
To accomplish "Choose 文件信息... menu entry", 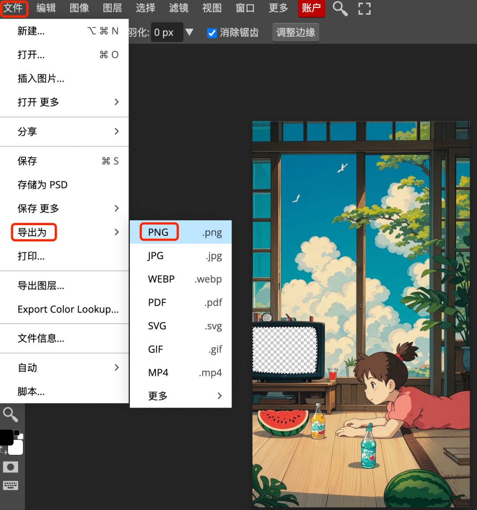I will click(64, 338).
